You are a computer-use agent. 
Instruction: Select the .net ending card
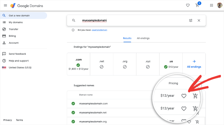(x=101, y=64)
